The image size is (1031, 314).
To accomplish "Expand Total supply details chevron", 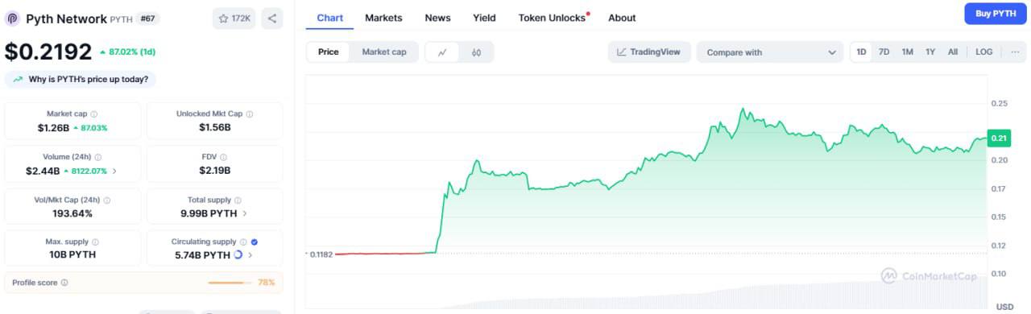I will pos(245,213).
